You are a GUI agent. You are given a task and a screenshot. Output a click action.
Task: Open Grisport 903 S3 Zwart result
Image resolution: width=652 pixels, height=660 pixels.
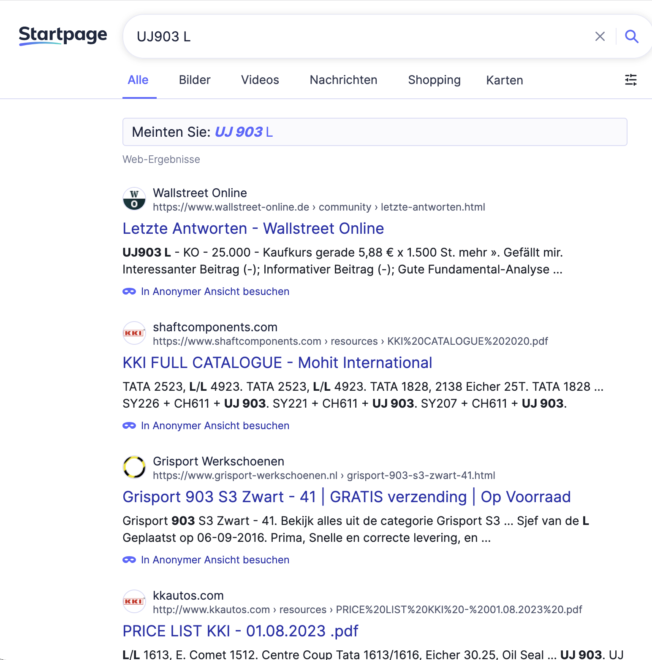(346, 497)
